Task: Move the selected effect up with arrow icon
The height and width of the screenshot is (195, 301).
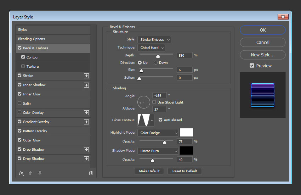Action: click(30, 173)
